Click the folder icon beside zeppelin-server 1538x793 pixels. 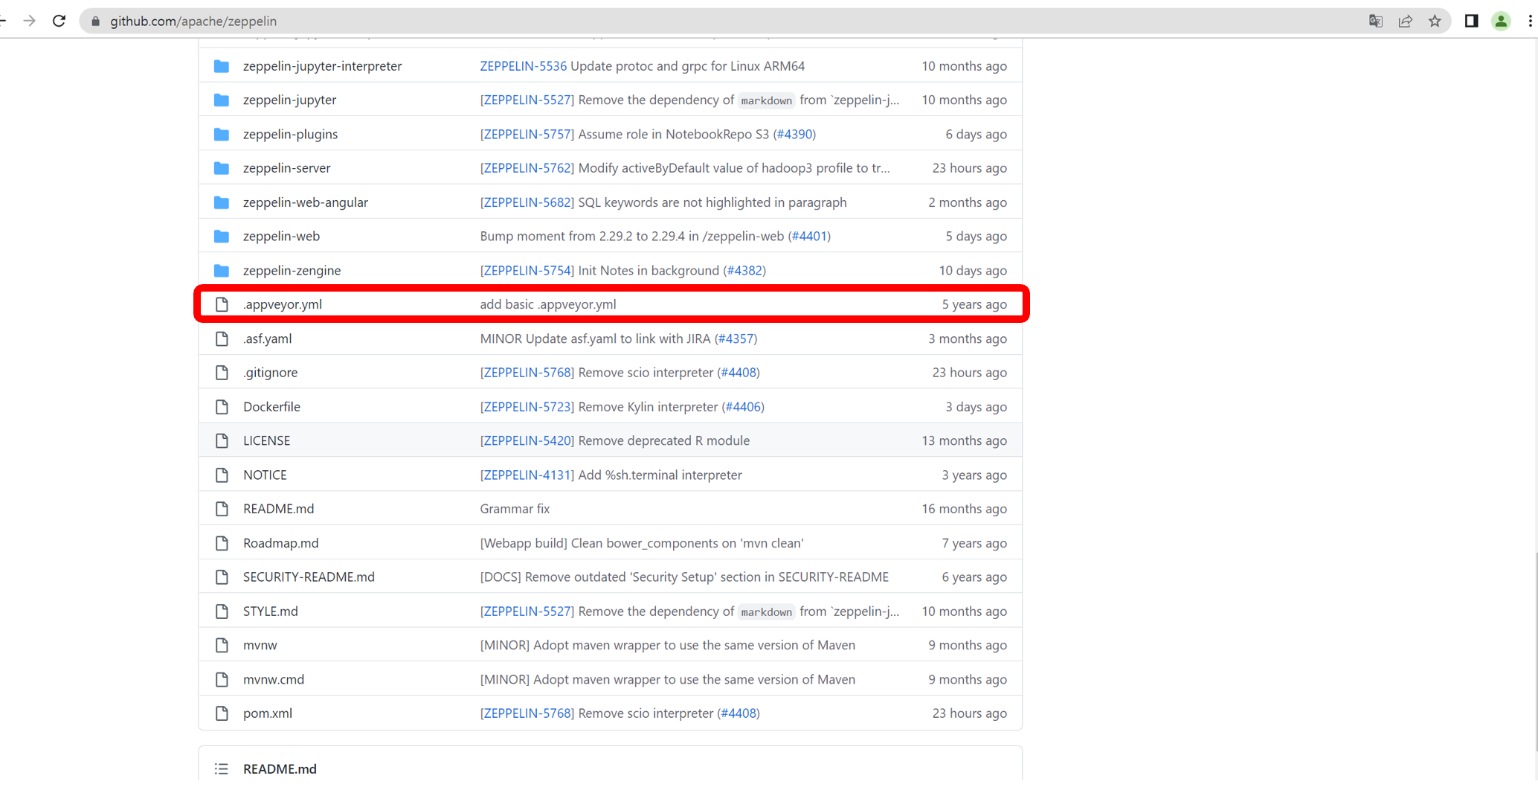(222, 168)
